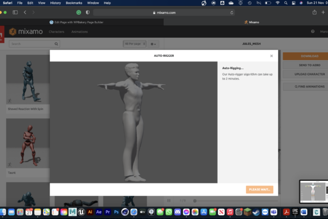Open After Effects from the Dock

click(99, 212)
